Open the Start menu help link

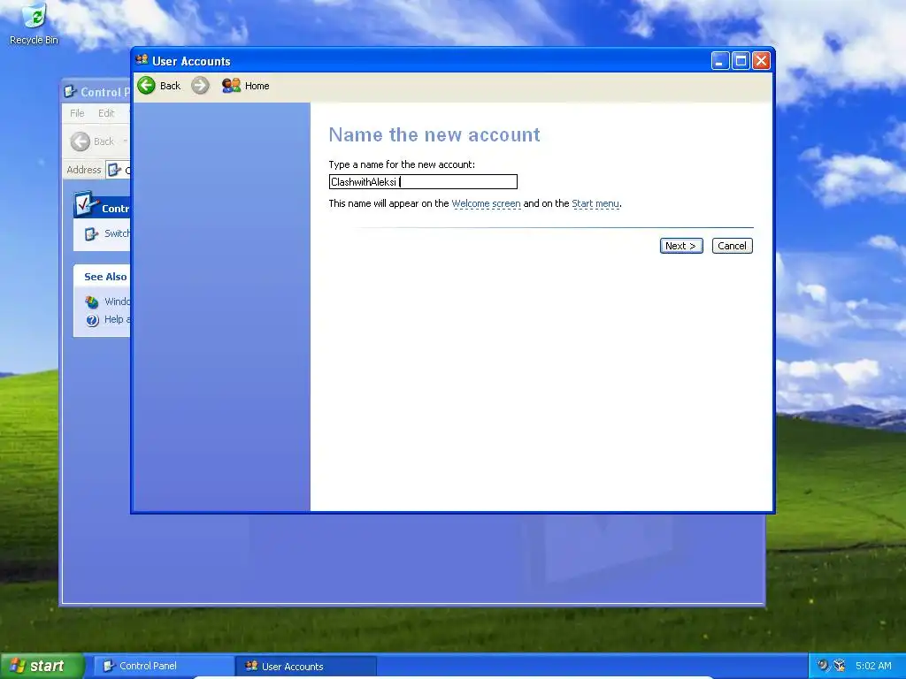[595, 204]
